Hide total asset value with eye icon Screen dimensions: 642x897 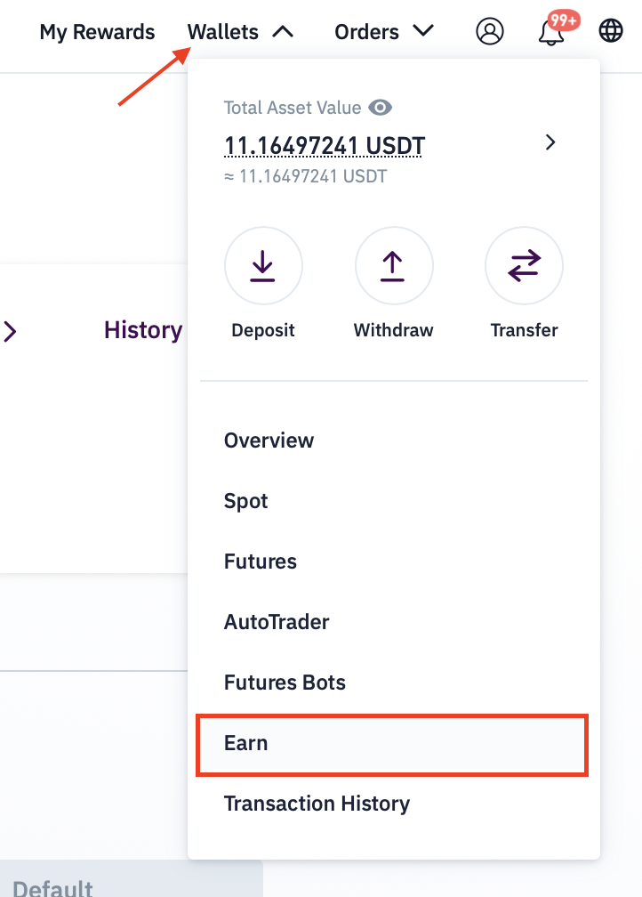coord(381,108)
